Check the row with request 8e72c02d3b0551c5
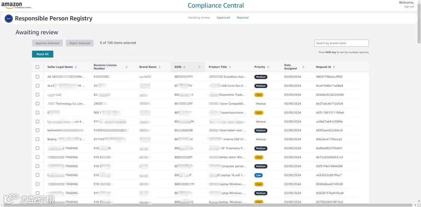Viewport: 421px width, 207px height. click(x=37, y=157)
